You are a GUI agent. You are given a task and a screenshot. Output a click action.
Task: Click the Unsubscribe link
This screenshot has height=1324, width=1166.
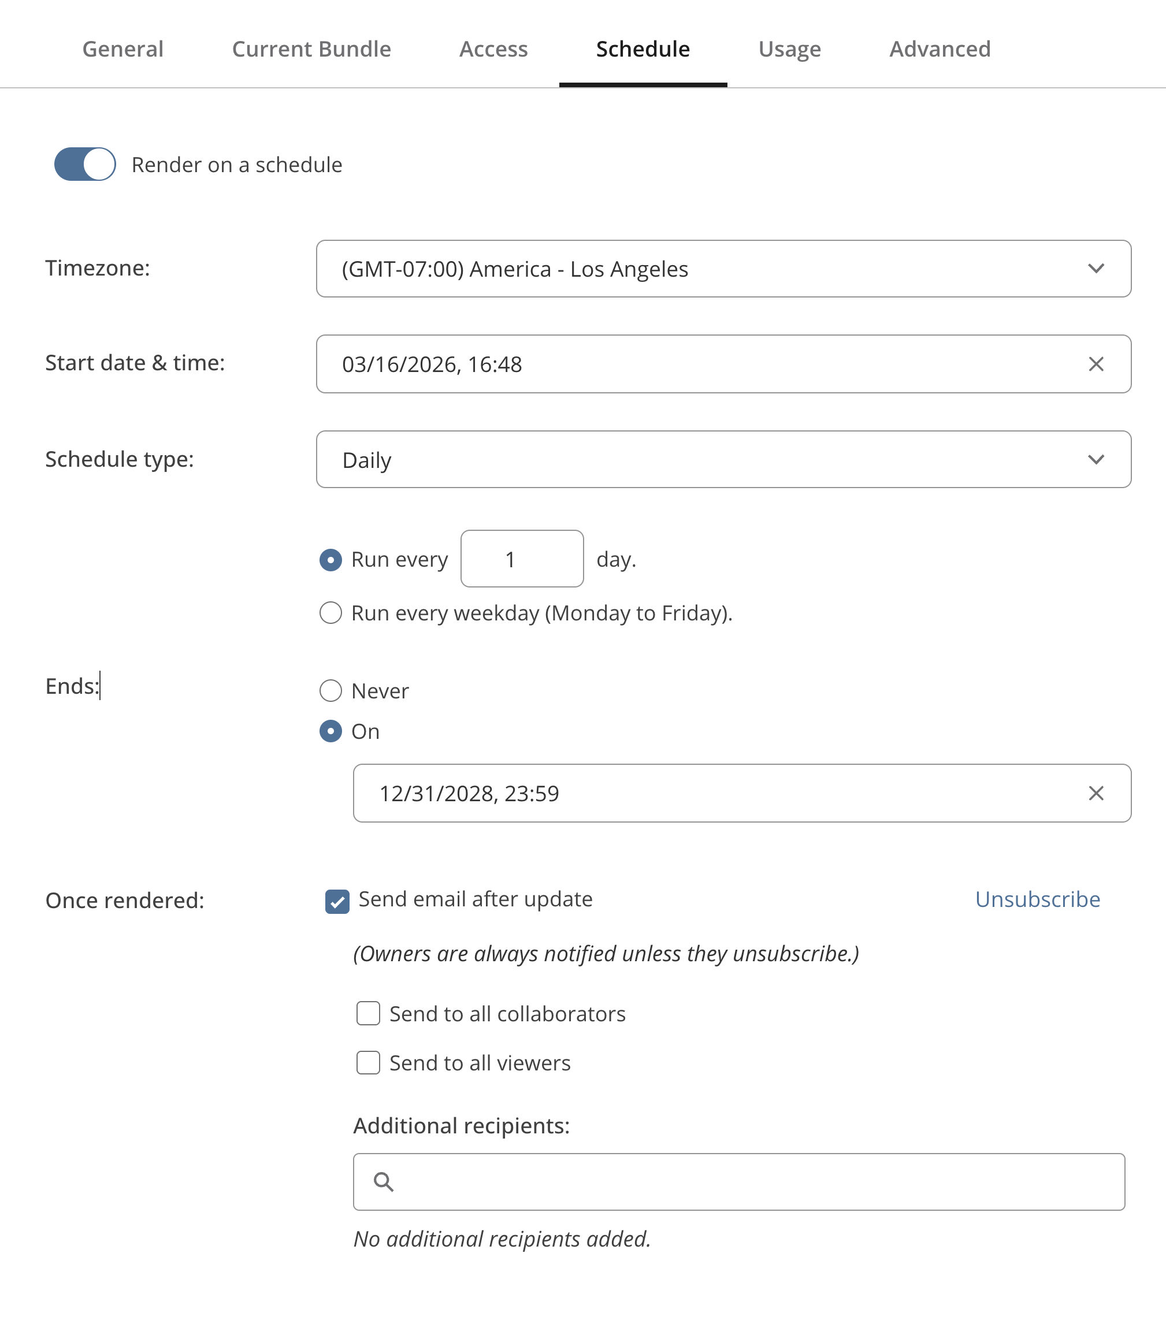click(x=1037, y=899)
